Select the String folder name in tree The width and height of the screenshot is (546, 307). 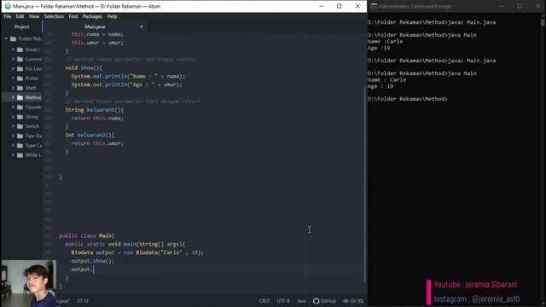(32, 117)
